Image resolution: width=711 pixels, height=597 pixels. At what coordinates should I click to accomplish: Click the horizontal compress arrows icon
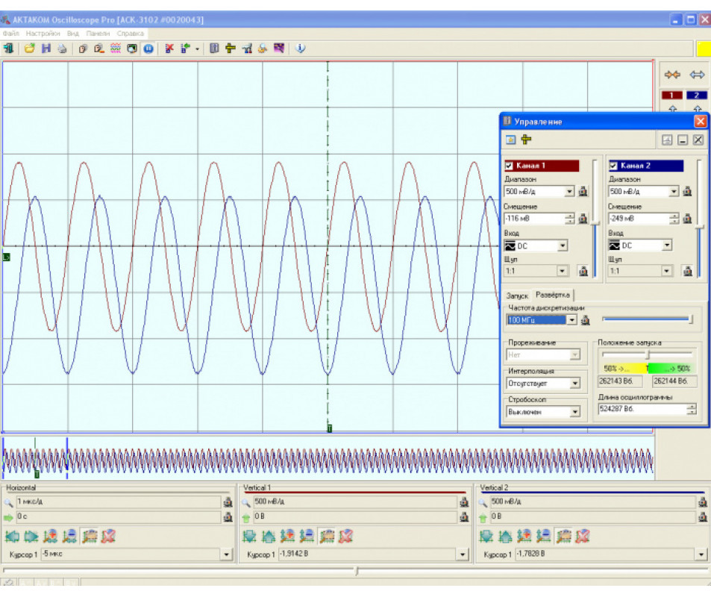[672, 75]
